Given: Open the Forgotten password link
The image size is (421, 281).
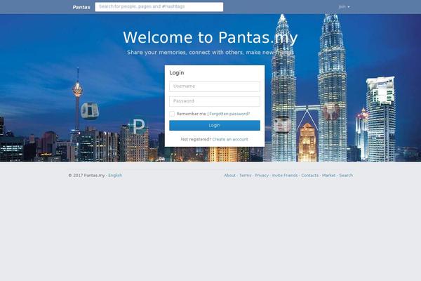Looking at the screenshot, I should point(229,114).
